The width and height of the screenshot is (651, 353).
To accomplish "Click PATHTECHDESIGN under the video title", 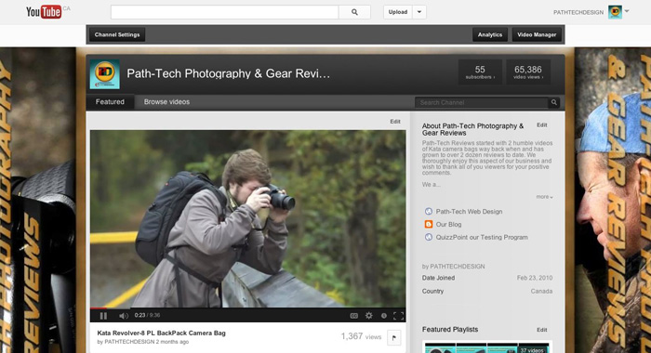I will pyautogui.click(x=129, y=342).
